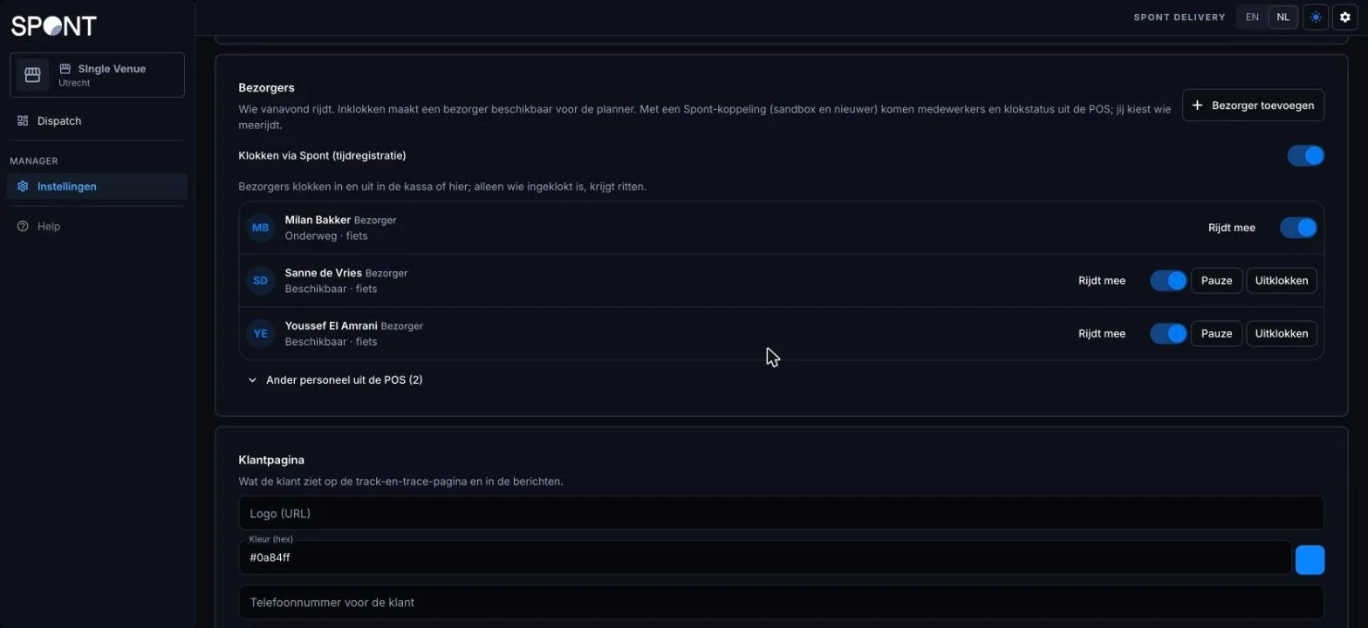Open the blue color swatch picker

click(1310, 560)
